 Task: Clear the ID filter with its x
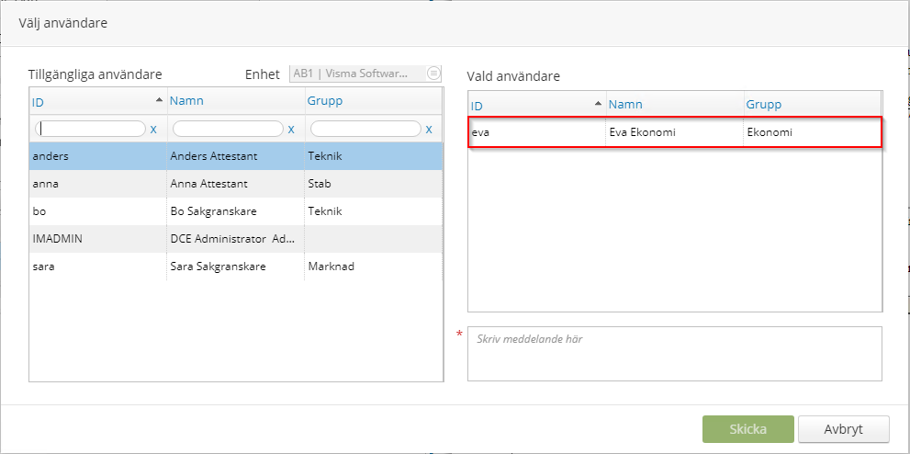click(153, 129)
